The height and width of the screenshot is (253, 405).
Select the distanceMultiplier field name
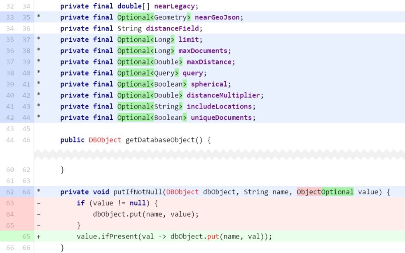(223, 95)
